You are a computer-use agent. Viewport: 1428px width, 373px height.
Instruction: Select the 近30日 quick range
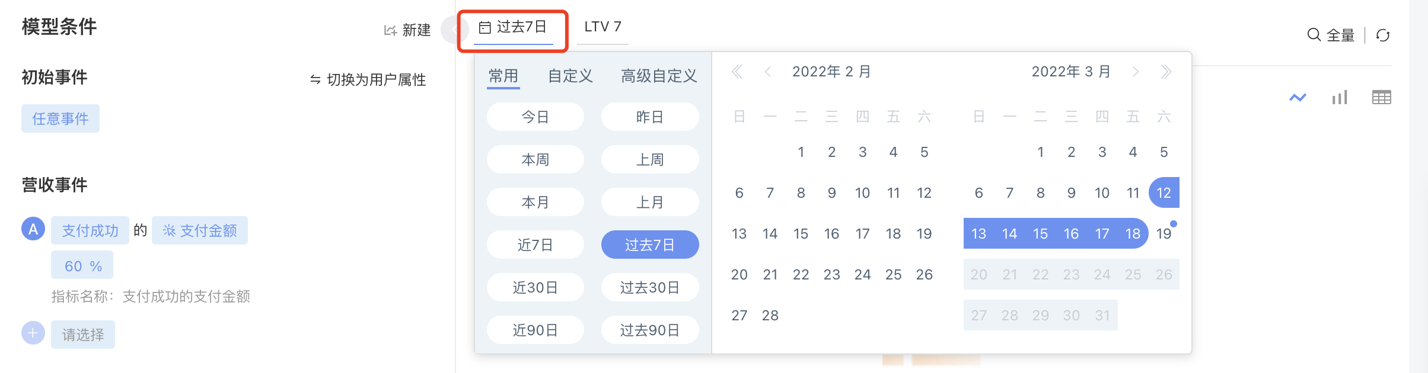coord(535,287)
